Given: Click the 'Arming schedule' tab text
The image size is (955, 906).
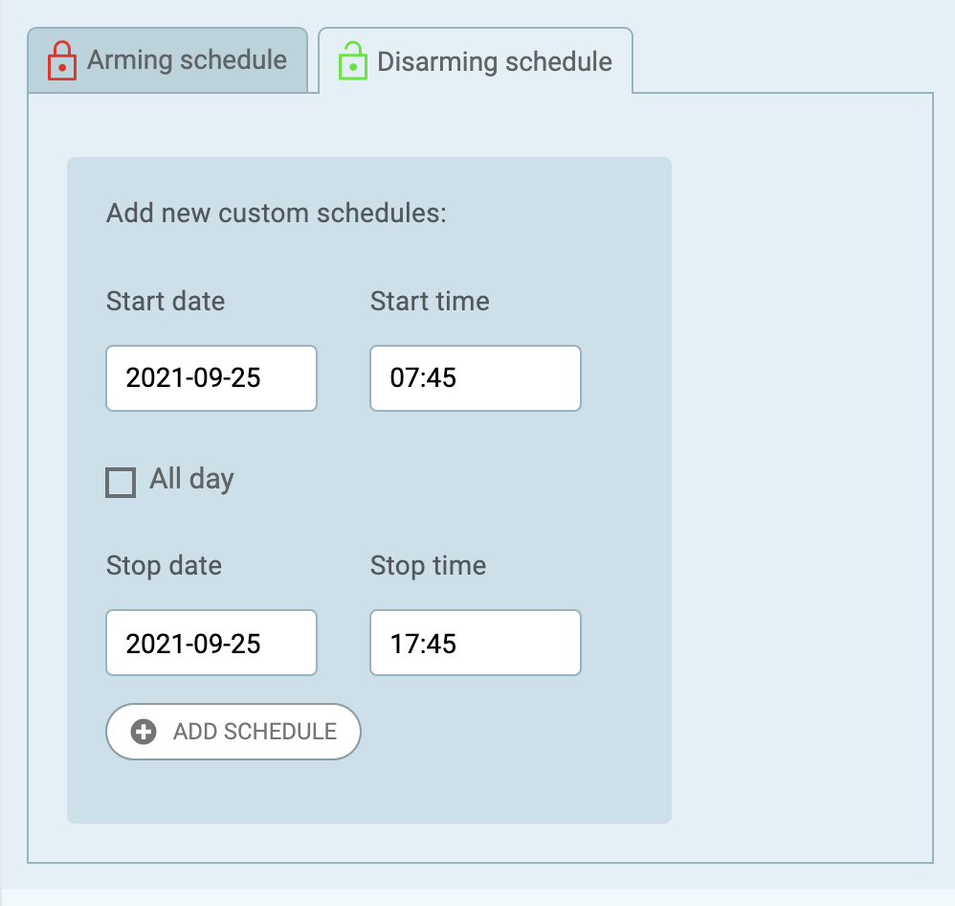Looking at the screenshot, I should coord(187,59).
